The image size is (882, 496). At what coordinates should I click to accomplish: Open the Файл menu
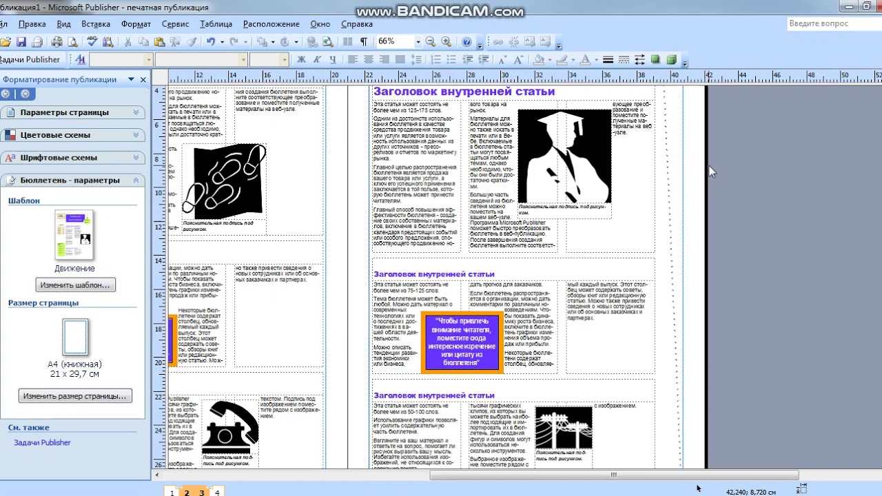(3, 24)
